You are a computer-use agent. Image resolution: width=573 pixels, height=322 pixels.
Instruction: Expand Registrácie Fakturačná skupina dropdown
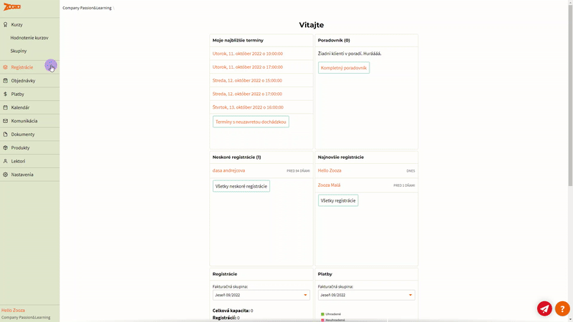point(261,295)
